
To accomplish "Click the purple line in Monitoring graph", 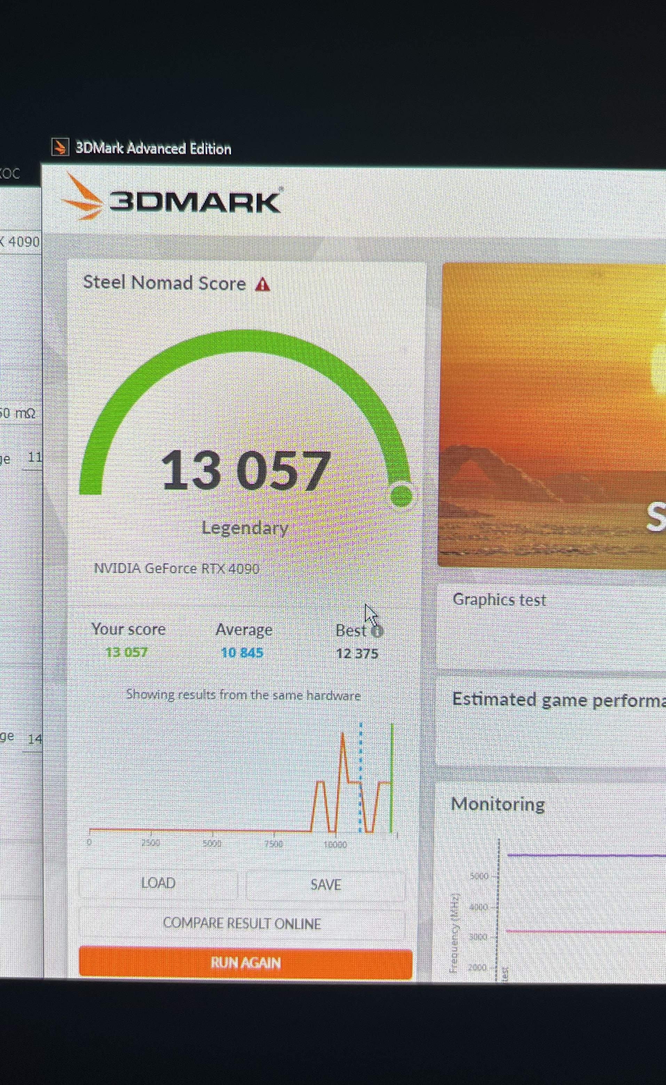I will pos(586,856).
